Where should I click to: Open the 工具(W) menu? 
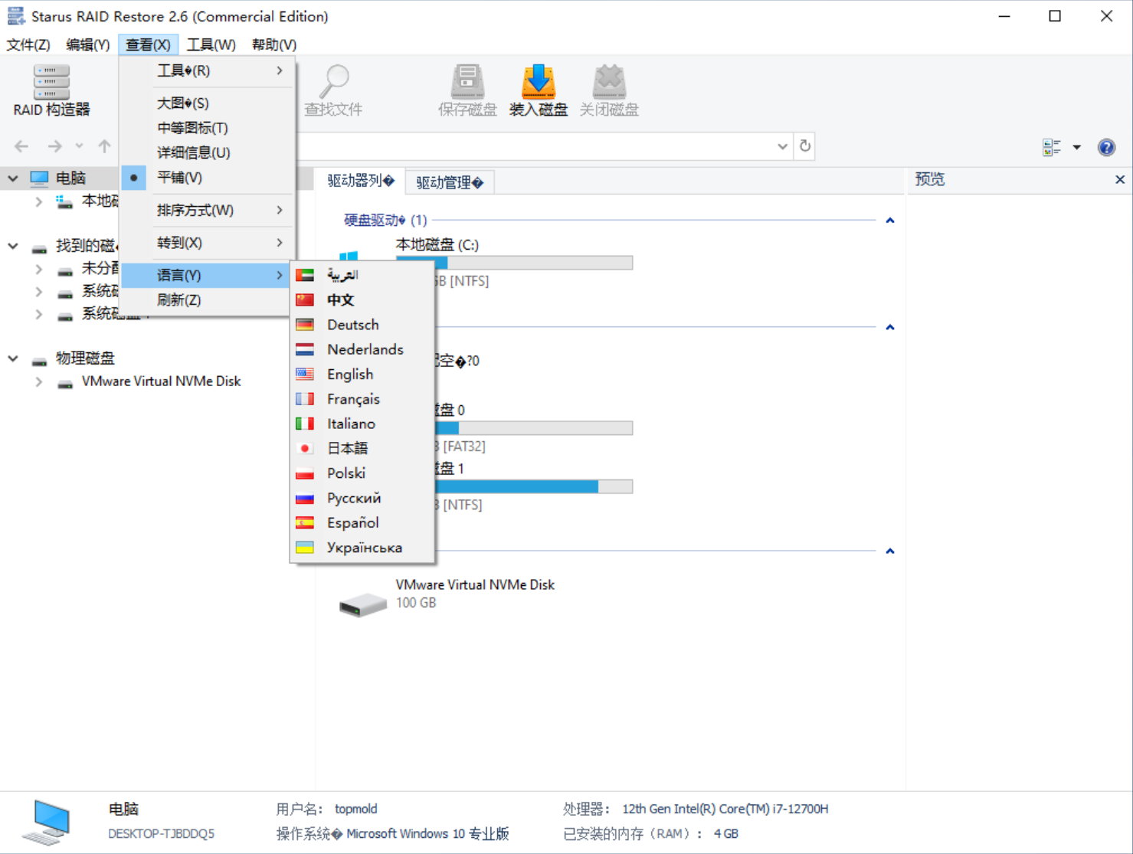(211, 44)
